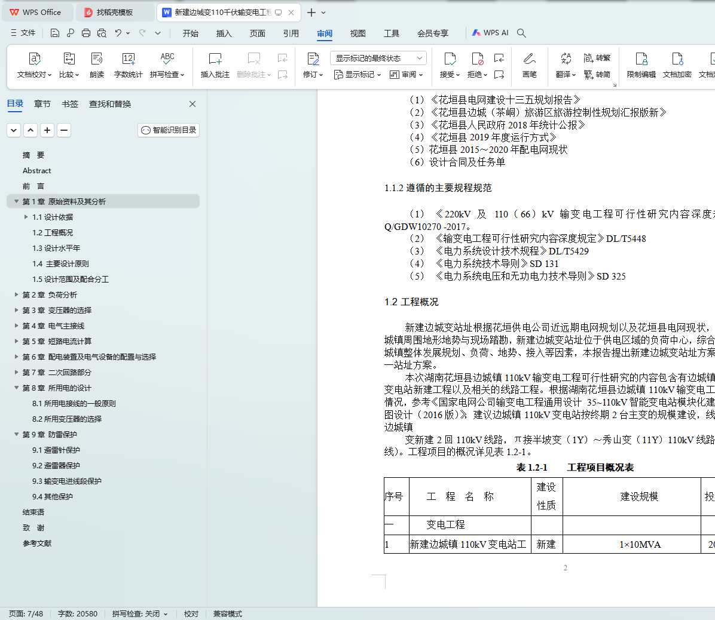Open 文档加密 document encryption

(677, 66)
